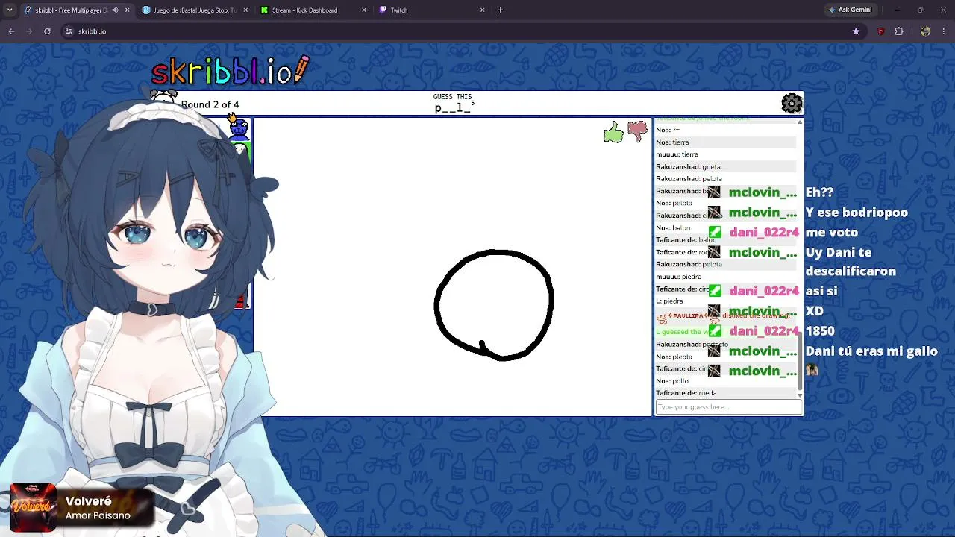Click chat message 'Rakuzanshad: grieta'
The height and width of the screenshot is (537, 955).
688,166
